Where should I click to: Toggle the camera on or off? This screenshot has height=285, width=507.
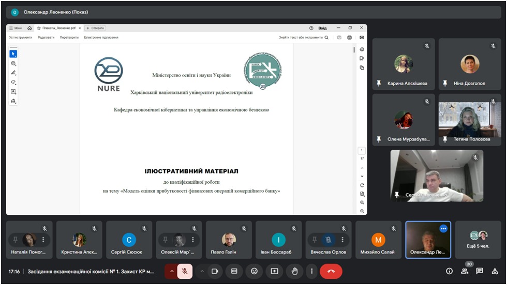coord(215,271)
